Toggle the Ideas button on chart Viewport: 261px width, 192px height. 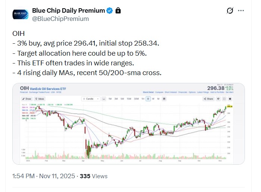pyautogui.click(x=39, y=99)
